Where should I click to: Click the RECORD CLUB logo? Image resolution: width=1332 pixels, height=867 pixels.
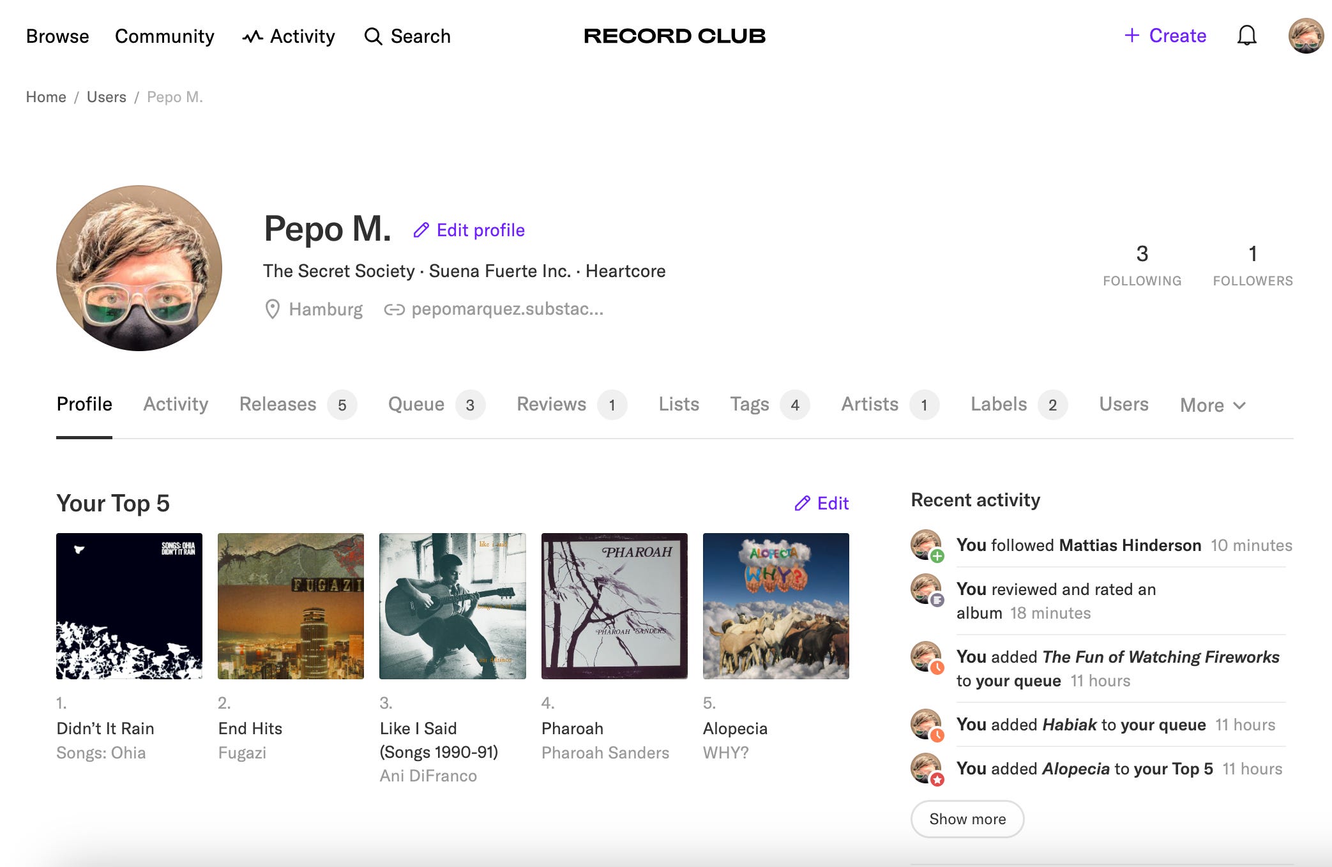[x=674, y=36]
